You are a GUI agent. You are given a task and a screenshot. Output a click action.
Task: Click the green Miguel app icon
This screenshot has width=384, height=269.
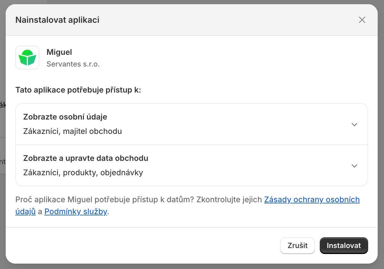tap(27, 58)
